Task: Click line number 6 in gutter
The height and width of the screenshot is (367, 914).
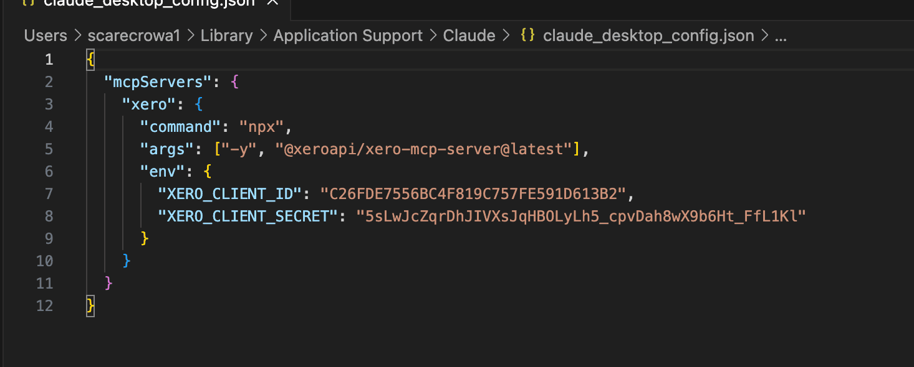Action: 49,172
